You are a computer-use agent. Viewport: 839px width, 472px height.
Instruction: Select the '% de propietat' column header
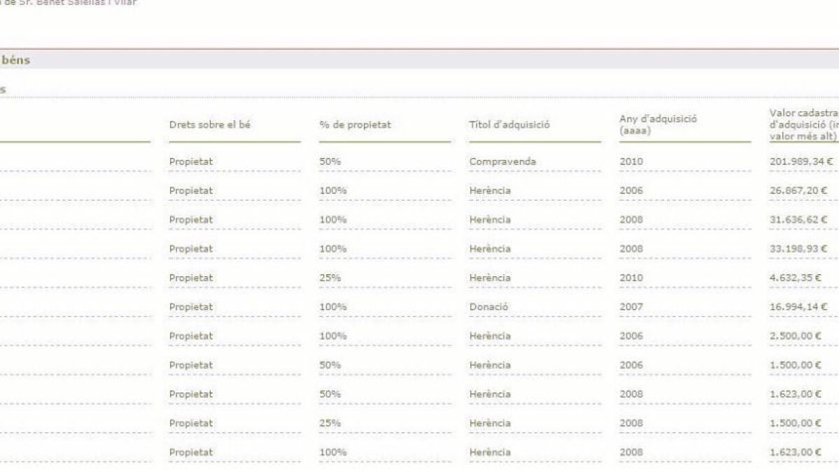point(355,125)
